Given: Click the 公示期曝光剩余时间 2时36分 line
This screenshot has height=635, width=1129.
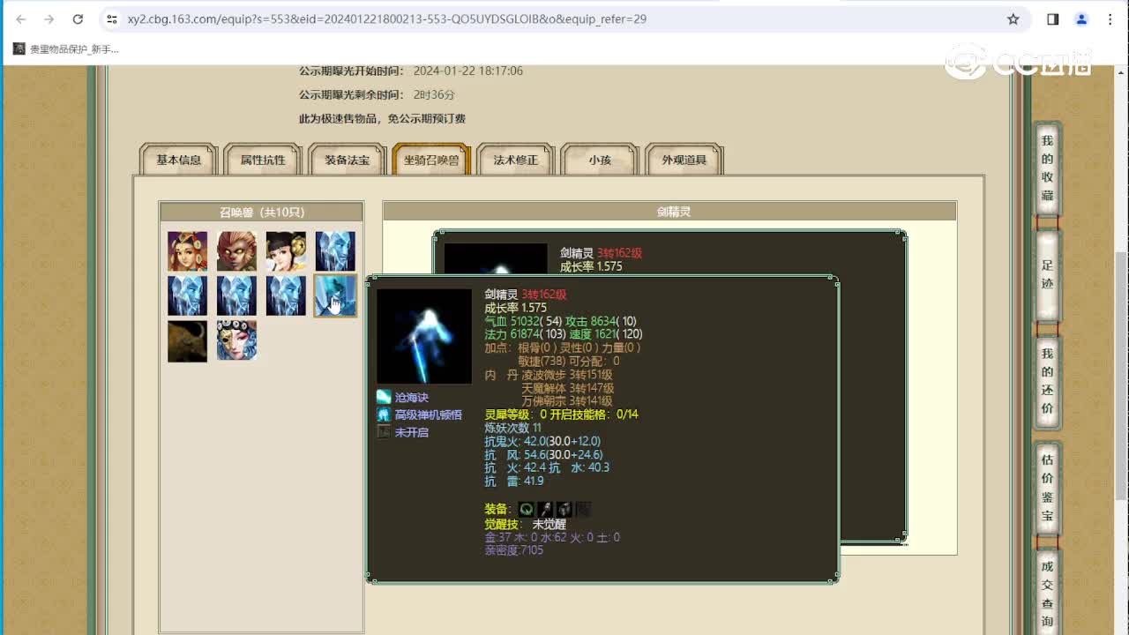Looking at the screenshot, I should [x=377, y=94].
